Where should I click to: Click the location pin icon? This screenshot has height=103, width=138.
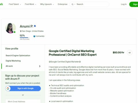pos(21,31)
